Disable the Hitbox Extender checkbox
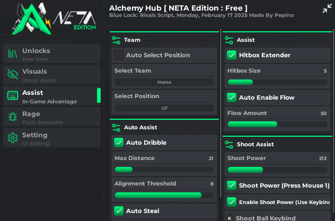The height and width of the screenshot is (221, 335). coord(232,55)
